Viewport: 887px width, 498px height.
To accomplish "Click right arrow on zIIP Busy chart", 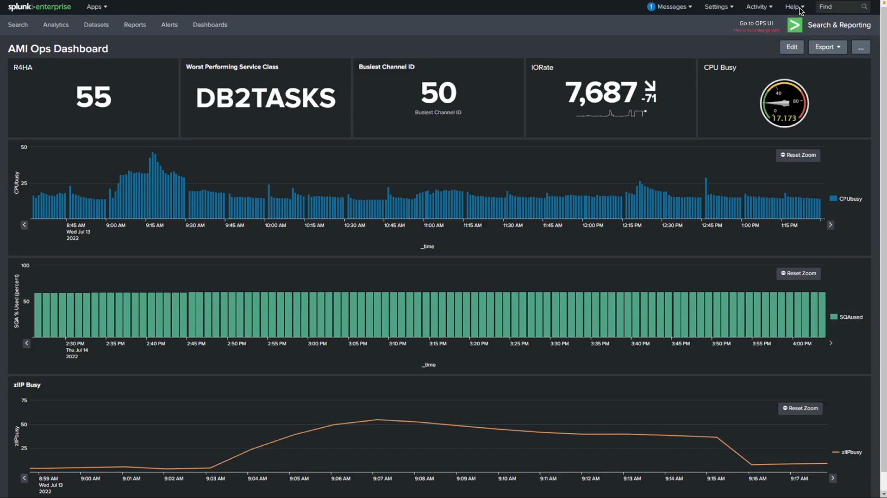I will coord(832,478).
